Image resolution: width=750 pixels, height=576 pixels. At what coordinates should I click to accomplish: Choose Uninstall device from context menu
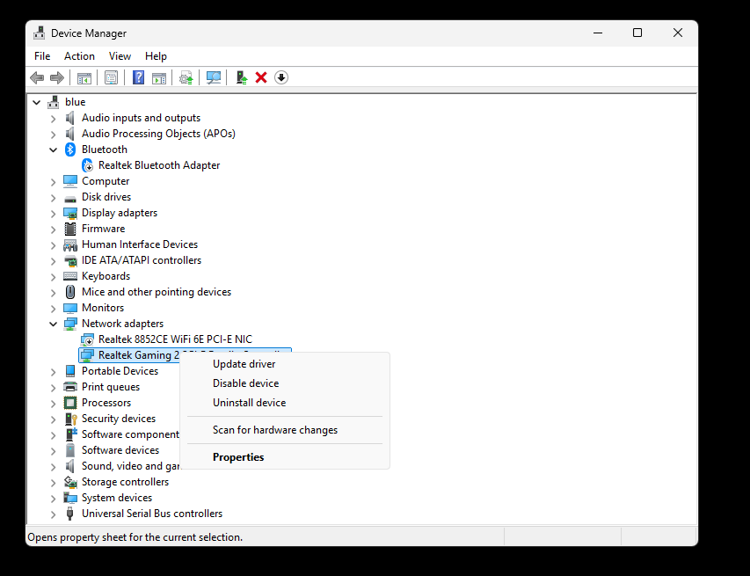[285, 403]
